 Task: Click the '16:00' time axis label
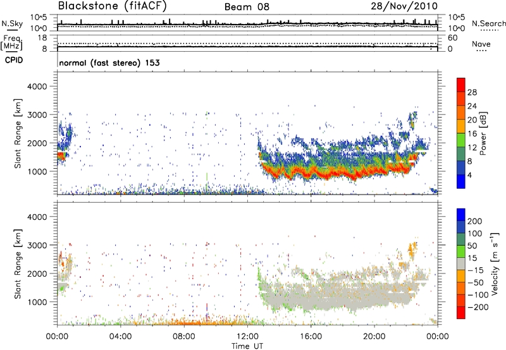[x=311, y=337]
